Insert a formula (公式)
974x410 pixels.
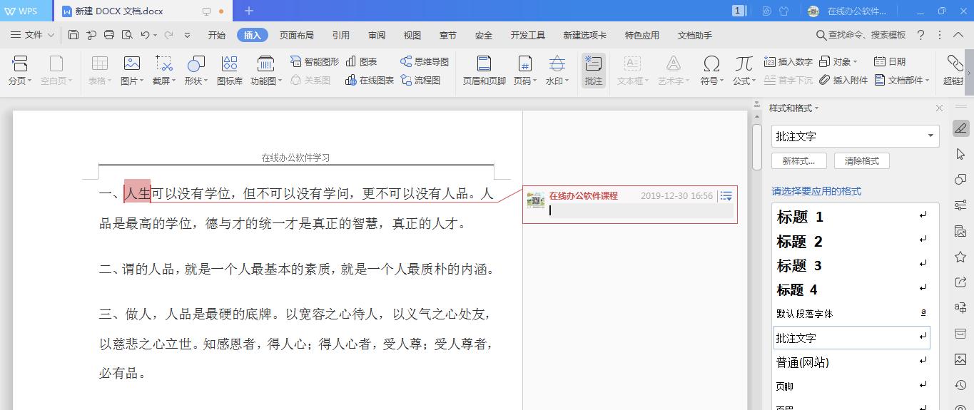pos(744,71)
